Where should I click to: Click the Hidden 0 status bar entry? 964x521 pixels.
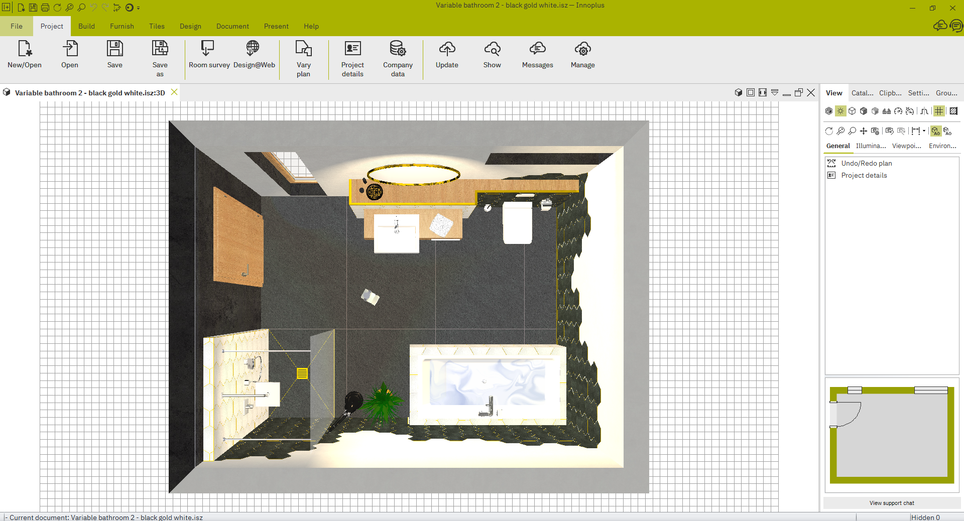click(925, 517)
